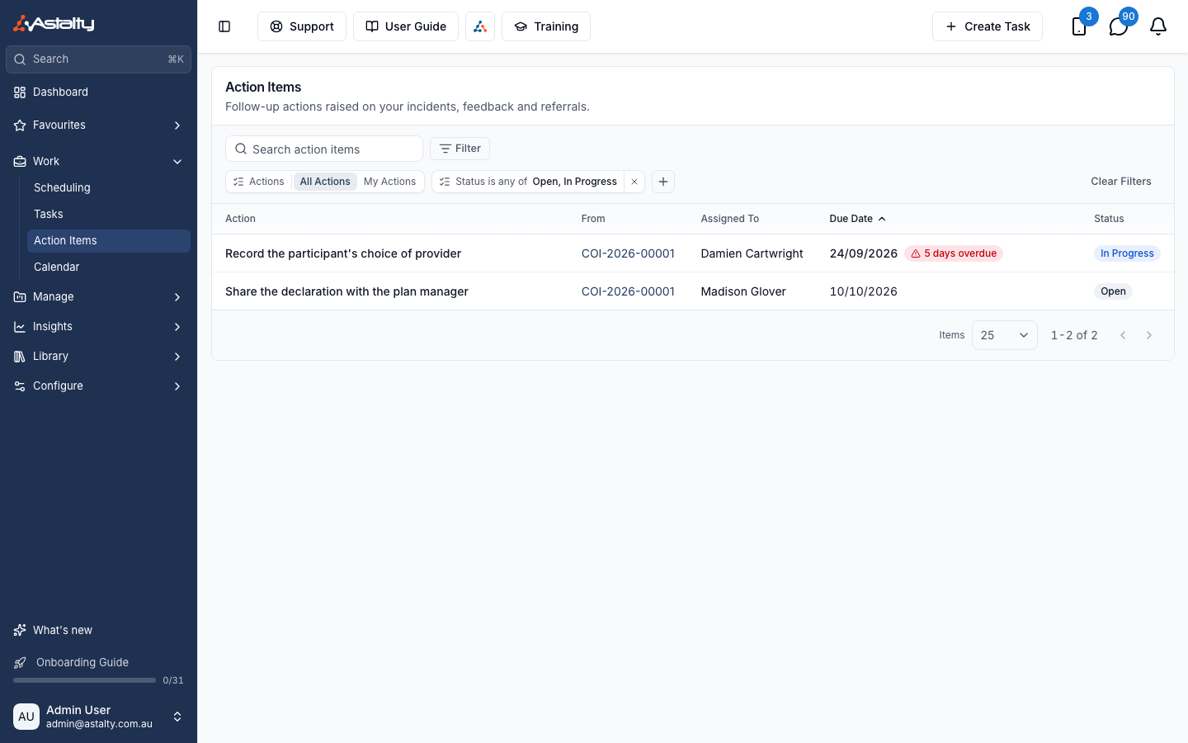The height and width of the screenshot is (743, 1188).
Task: Open the Status is any of filter
Action: tap(528, 182)
